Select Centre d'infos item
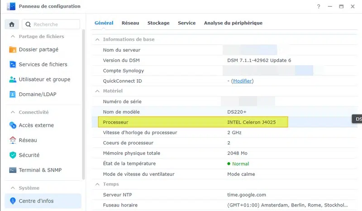 pos(43,201)
